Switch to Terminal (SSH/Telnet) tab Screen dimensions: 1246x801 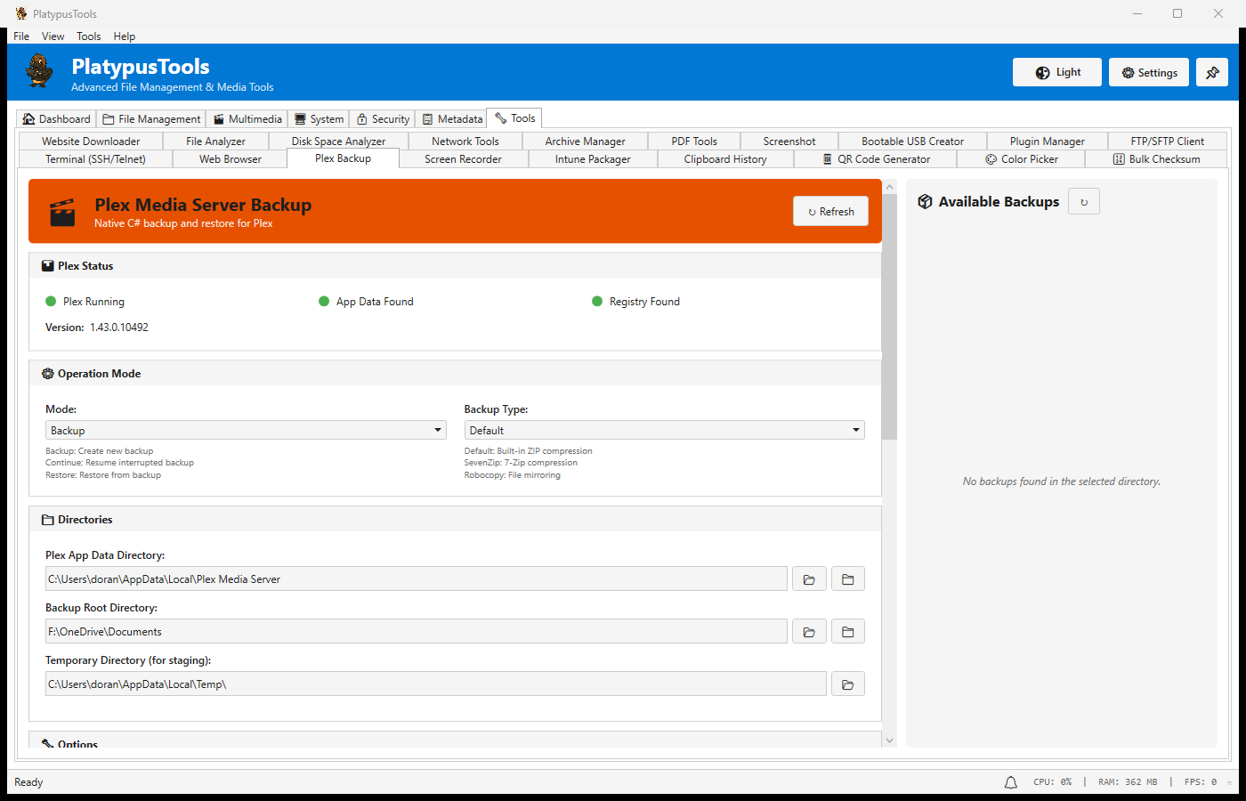(x=95, y=159)
